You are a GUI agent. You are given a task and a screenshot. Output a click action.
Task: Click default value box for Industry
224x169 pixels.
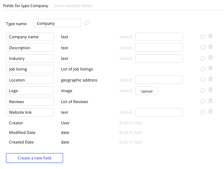pos(159,58)
